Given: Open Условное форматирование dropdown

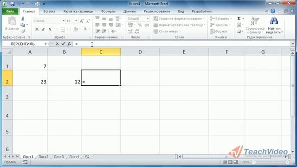Looking at the screenshot, I should pyautogui.click(x=179, y=19).
